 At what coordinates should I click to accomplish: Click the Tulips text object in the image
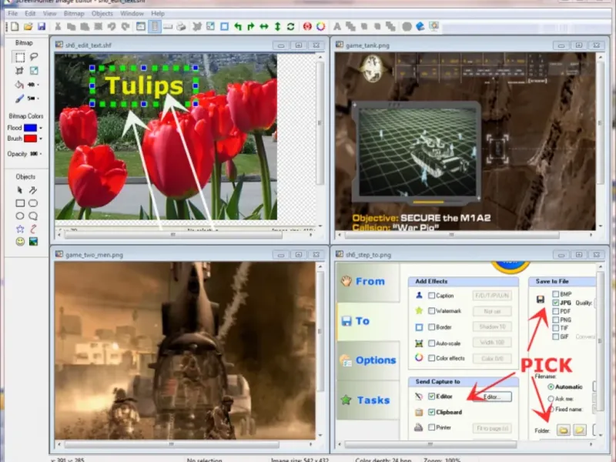[x=144, y=85]
